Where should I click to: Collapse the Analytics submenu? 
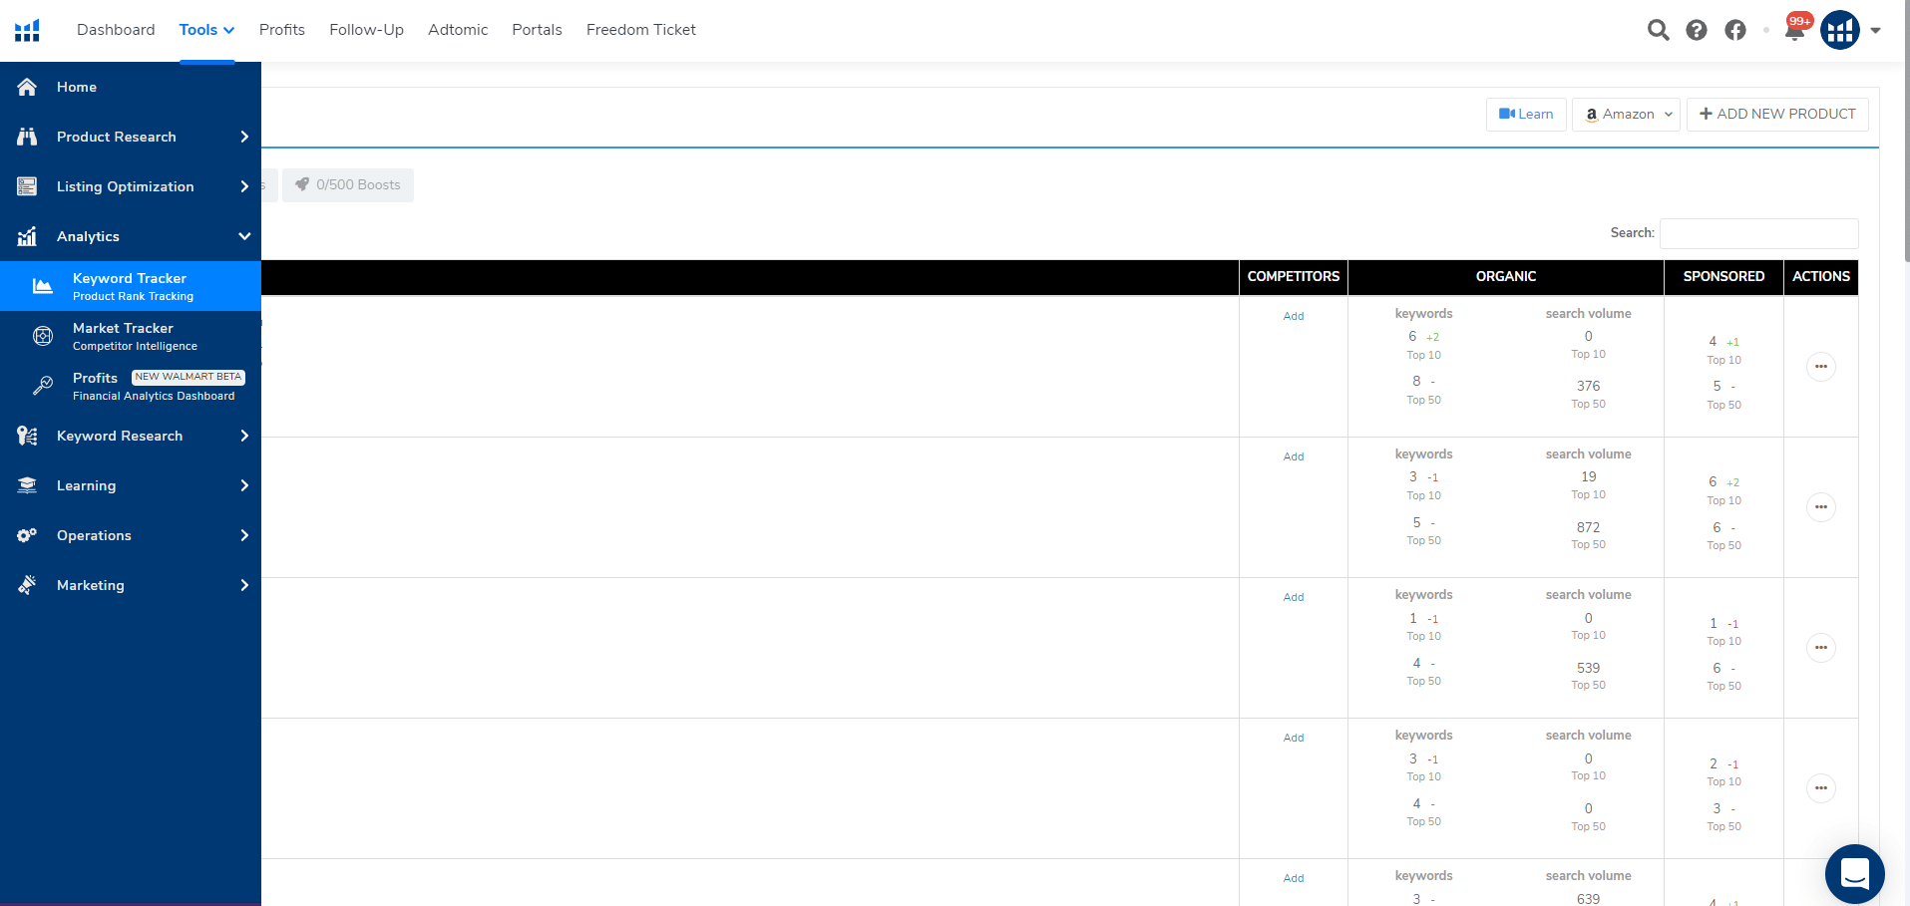pyautogui.click(x=244, y=236)
